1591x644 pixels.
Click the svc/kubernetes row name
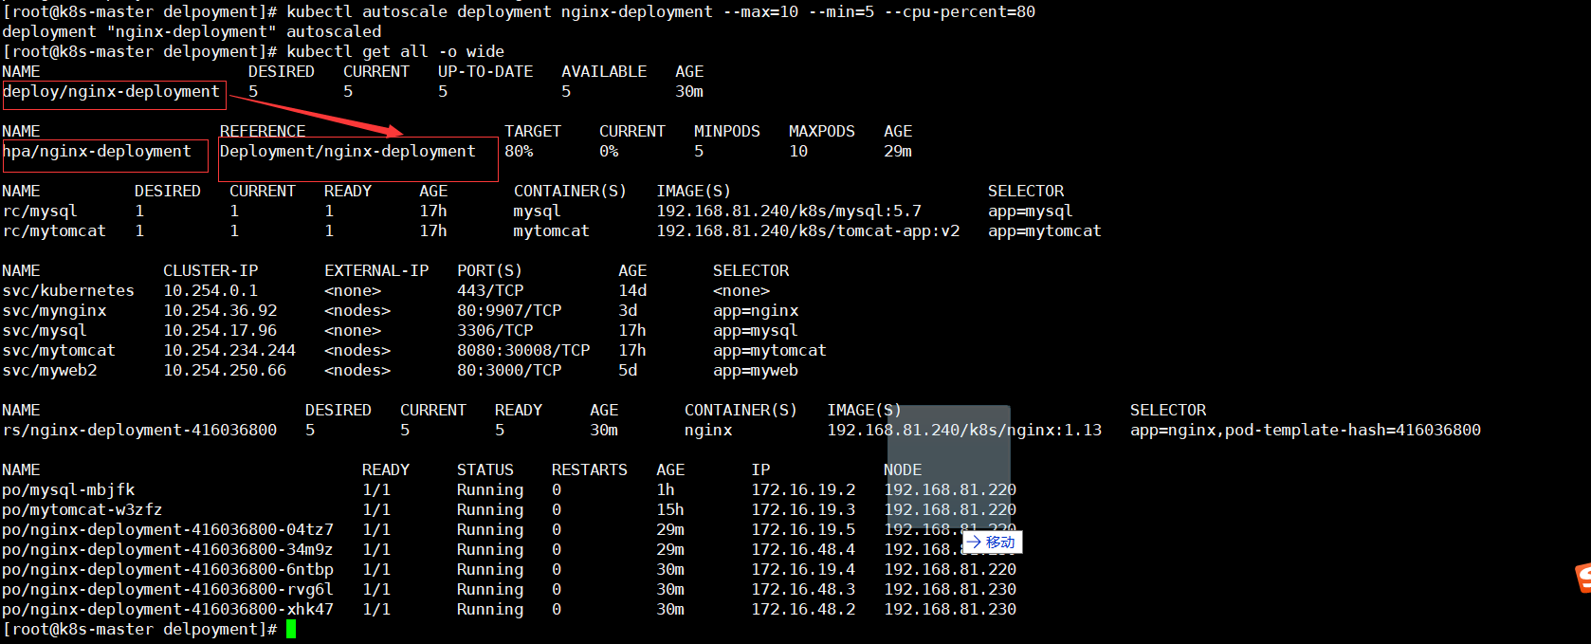[x=68, y=290]
